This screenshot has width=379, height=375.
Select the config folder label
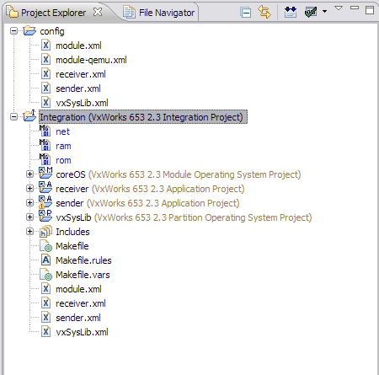(x=52, y=31)
